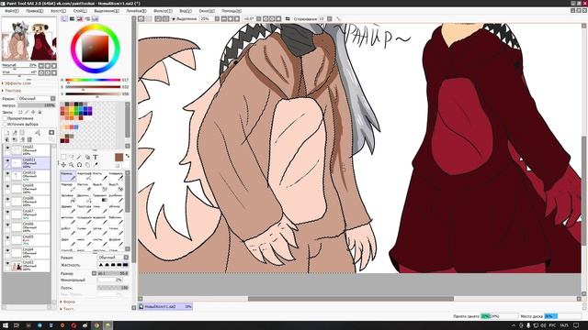Screen dimensions: 588x330
Task: Hide layer Слой6 via eye icon
Action: point(7,225)
